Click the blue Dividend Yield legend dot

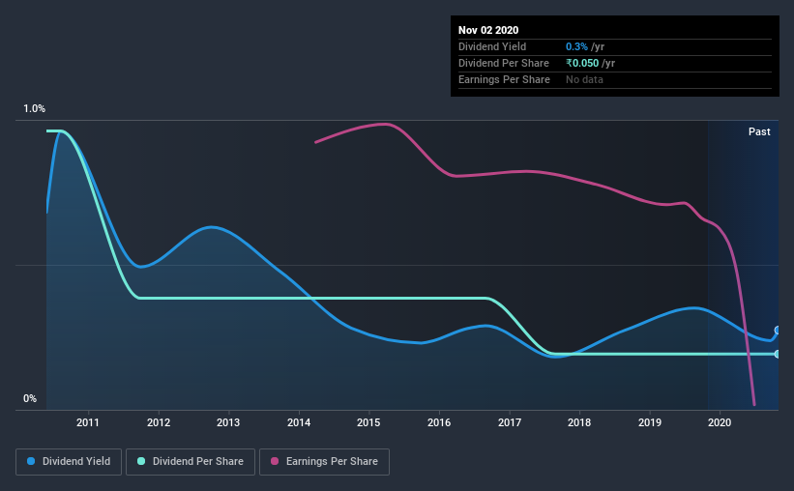(31, 461)
